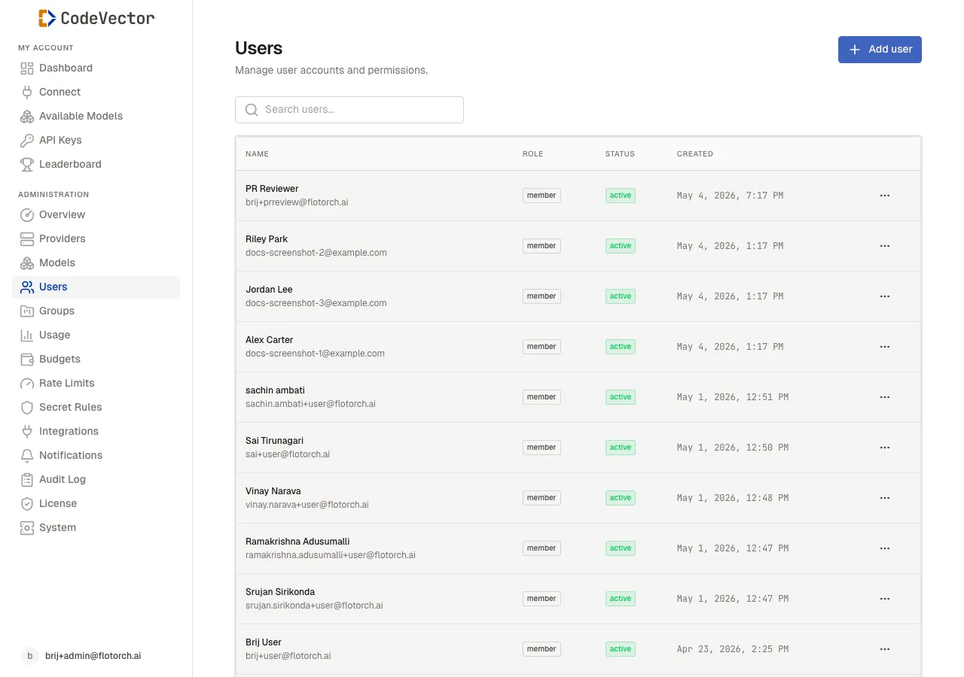Click email srujan.sirikonda+user@flotorch.ai
This screenshot has width=964, height=677.
pyautogui.click(x=314, y=606)
